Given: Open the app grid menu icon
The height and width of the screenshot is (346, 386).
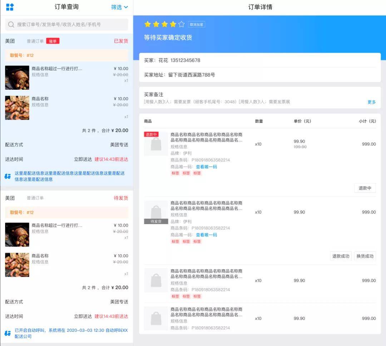Looking at the screenshot, I should click(10, 7).
